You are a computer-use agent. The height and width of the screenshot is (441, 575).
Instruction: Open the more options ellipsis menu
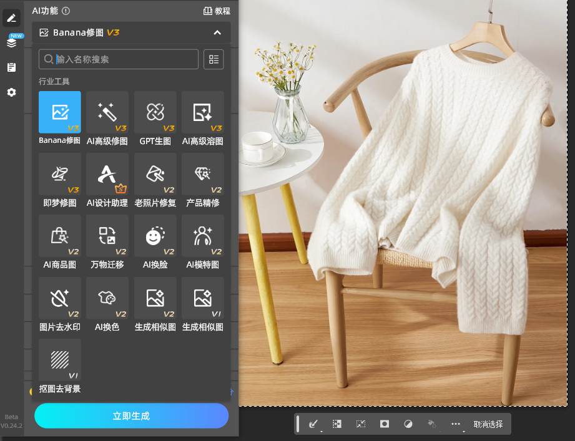(x=456, y=424)
